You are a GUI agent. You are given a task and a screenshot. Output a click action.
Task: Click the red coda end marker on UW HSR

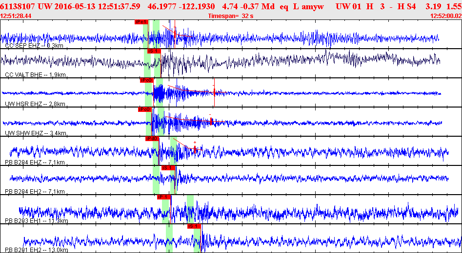(214, 92)
